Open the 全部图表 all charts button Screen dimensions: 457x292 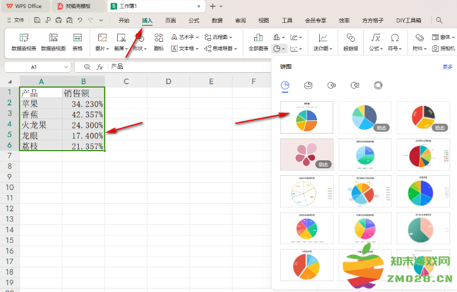point(258,42)
